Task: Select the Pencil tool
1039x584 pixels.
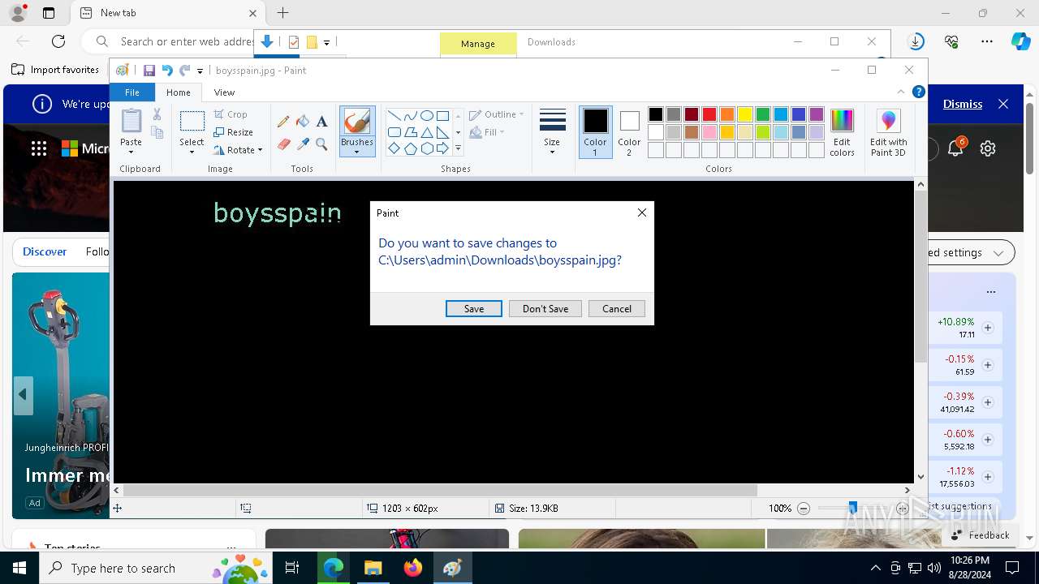Action: tap(283, 122)
